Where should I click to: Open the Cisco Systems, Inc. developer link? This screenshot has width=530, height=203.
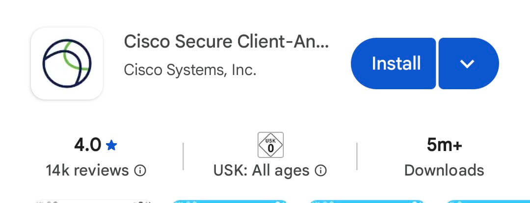point(190,70)
